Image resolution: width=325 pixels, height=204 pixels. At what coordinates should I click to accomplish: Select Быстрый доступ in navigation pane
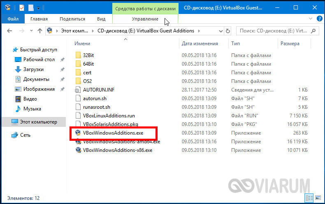[x=38, y=50]
